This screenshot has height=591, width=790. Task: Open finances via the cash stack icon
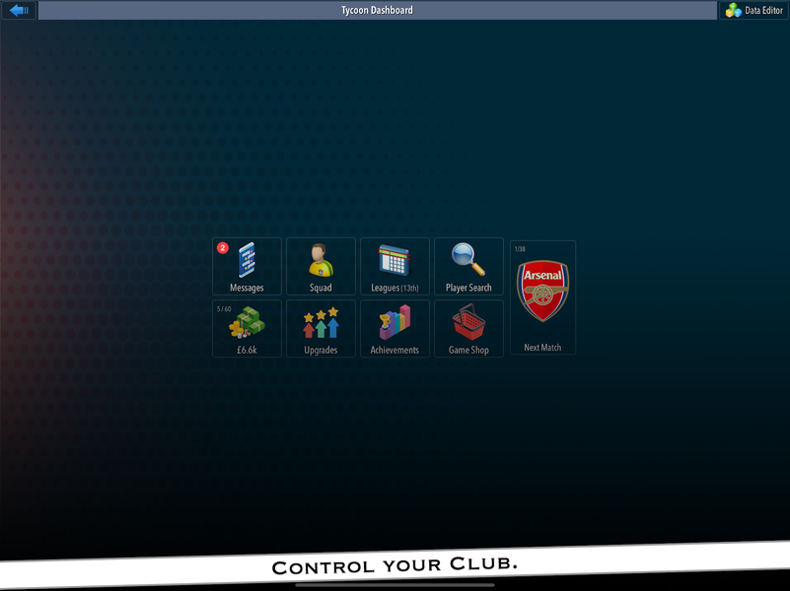tap(247, 323)
